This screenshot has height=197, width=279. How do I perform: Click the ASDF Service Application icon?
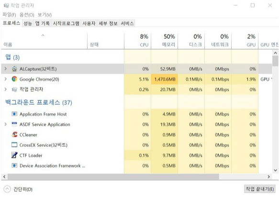coord(14,124)
